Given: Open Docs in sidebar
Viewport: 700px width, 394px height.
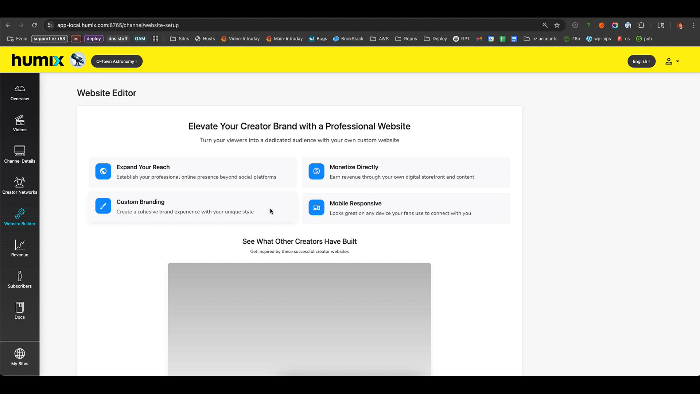Looking at the screenshot, I should pyautogui.click(x=20, y=311).
